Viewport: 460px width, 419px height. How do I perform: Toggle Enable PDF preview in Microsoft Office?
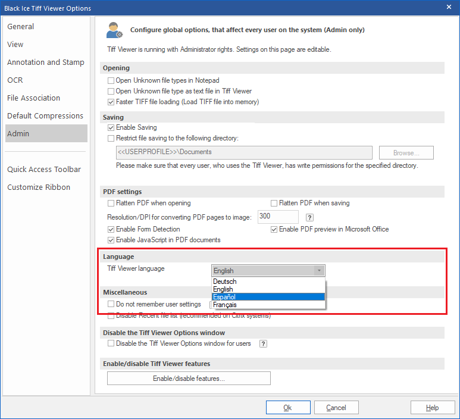click(274, 229)
